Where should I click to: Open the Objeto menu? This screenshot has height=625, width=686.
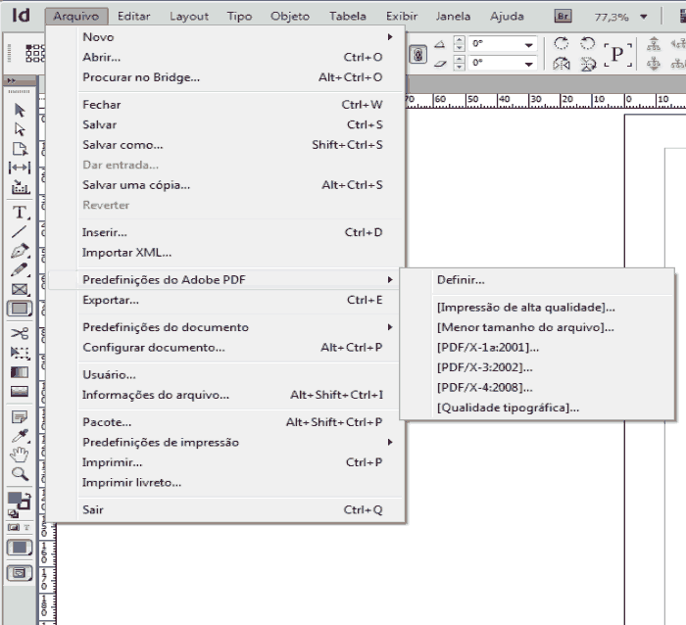click(x=290, y=17)
